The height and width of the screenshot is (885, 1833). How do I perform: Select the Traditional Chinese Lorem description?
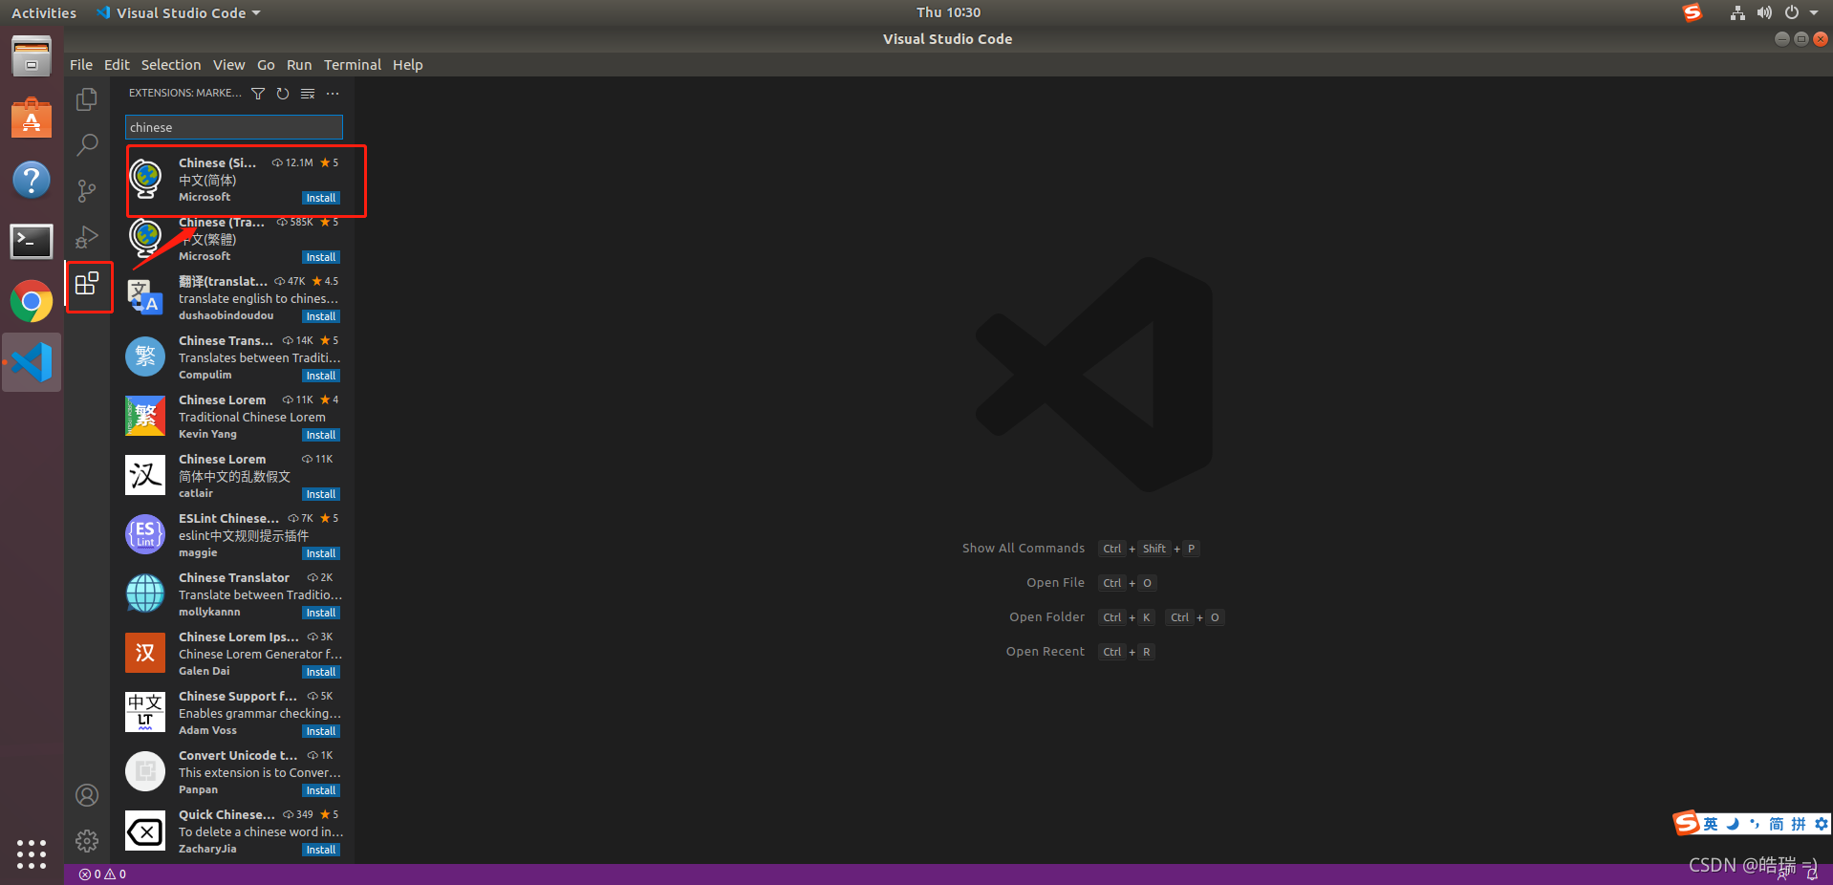point(251,418)
